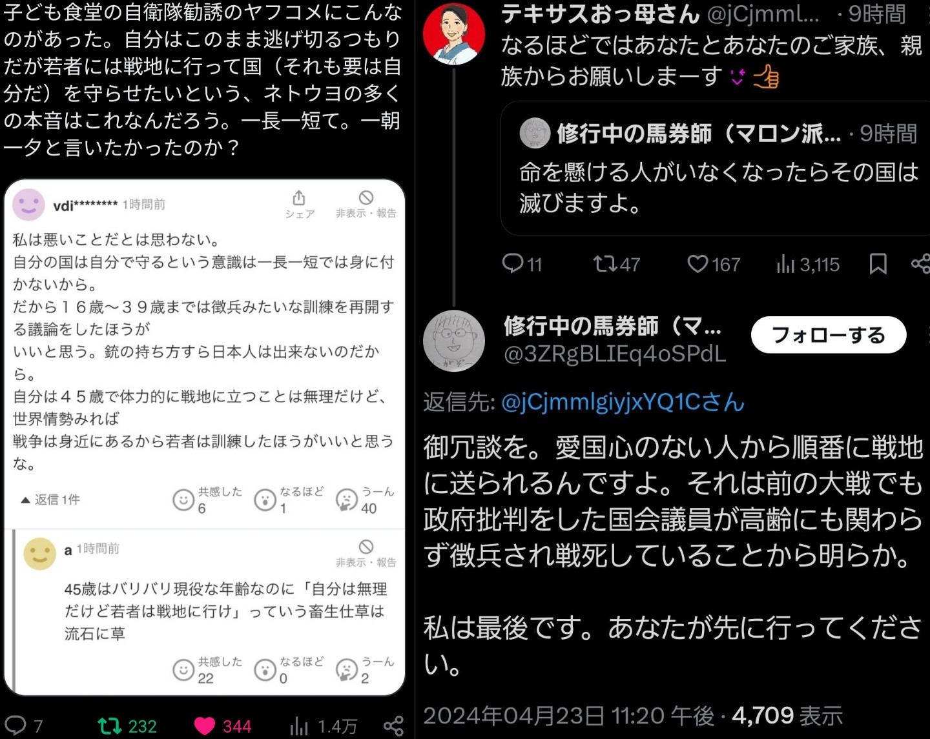The height and width of the screenshot is (739, 930).
Task: Toggle 'うーん' reaction with count 40
Action: tap(365, 500)
